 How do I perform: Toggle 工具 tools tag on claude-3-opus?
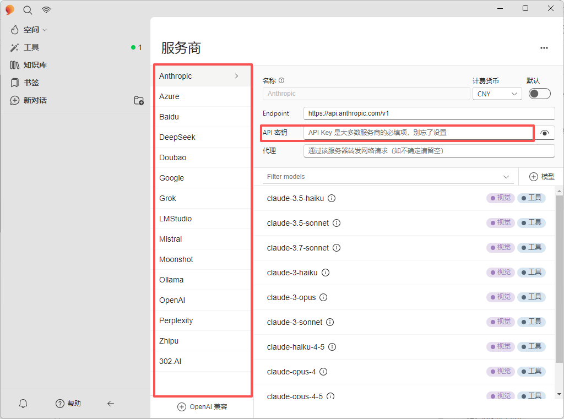[x=532, y=297]
